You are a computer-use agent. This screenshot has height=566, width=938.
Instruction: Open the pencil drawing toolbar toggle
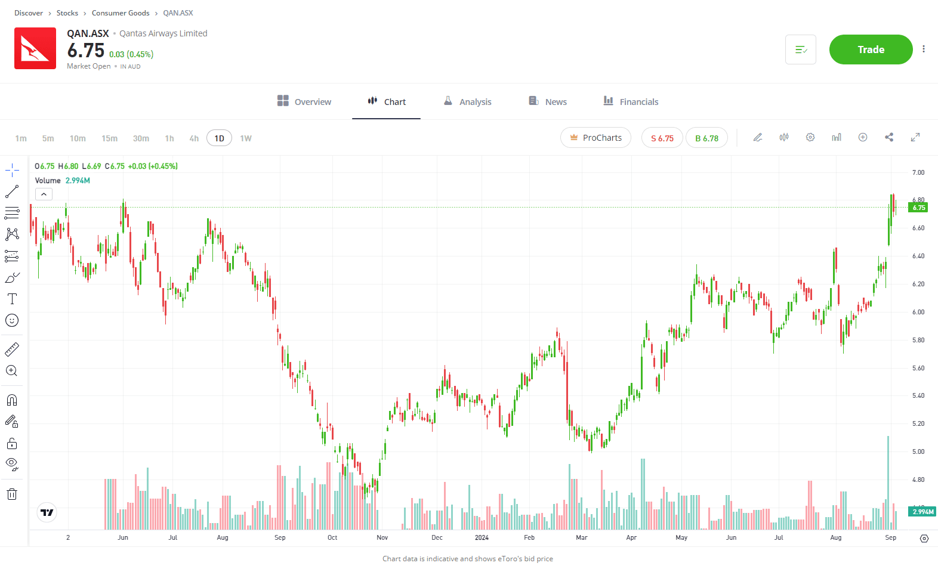tap(758, 137)
